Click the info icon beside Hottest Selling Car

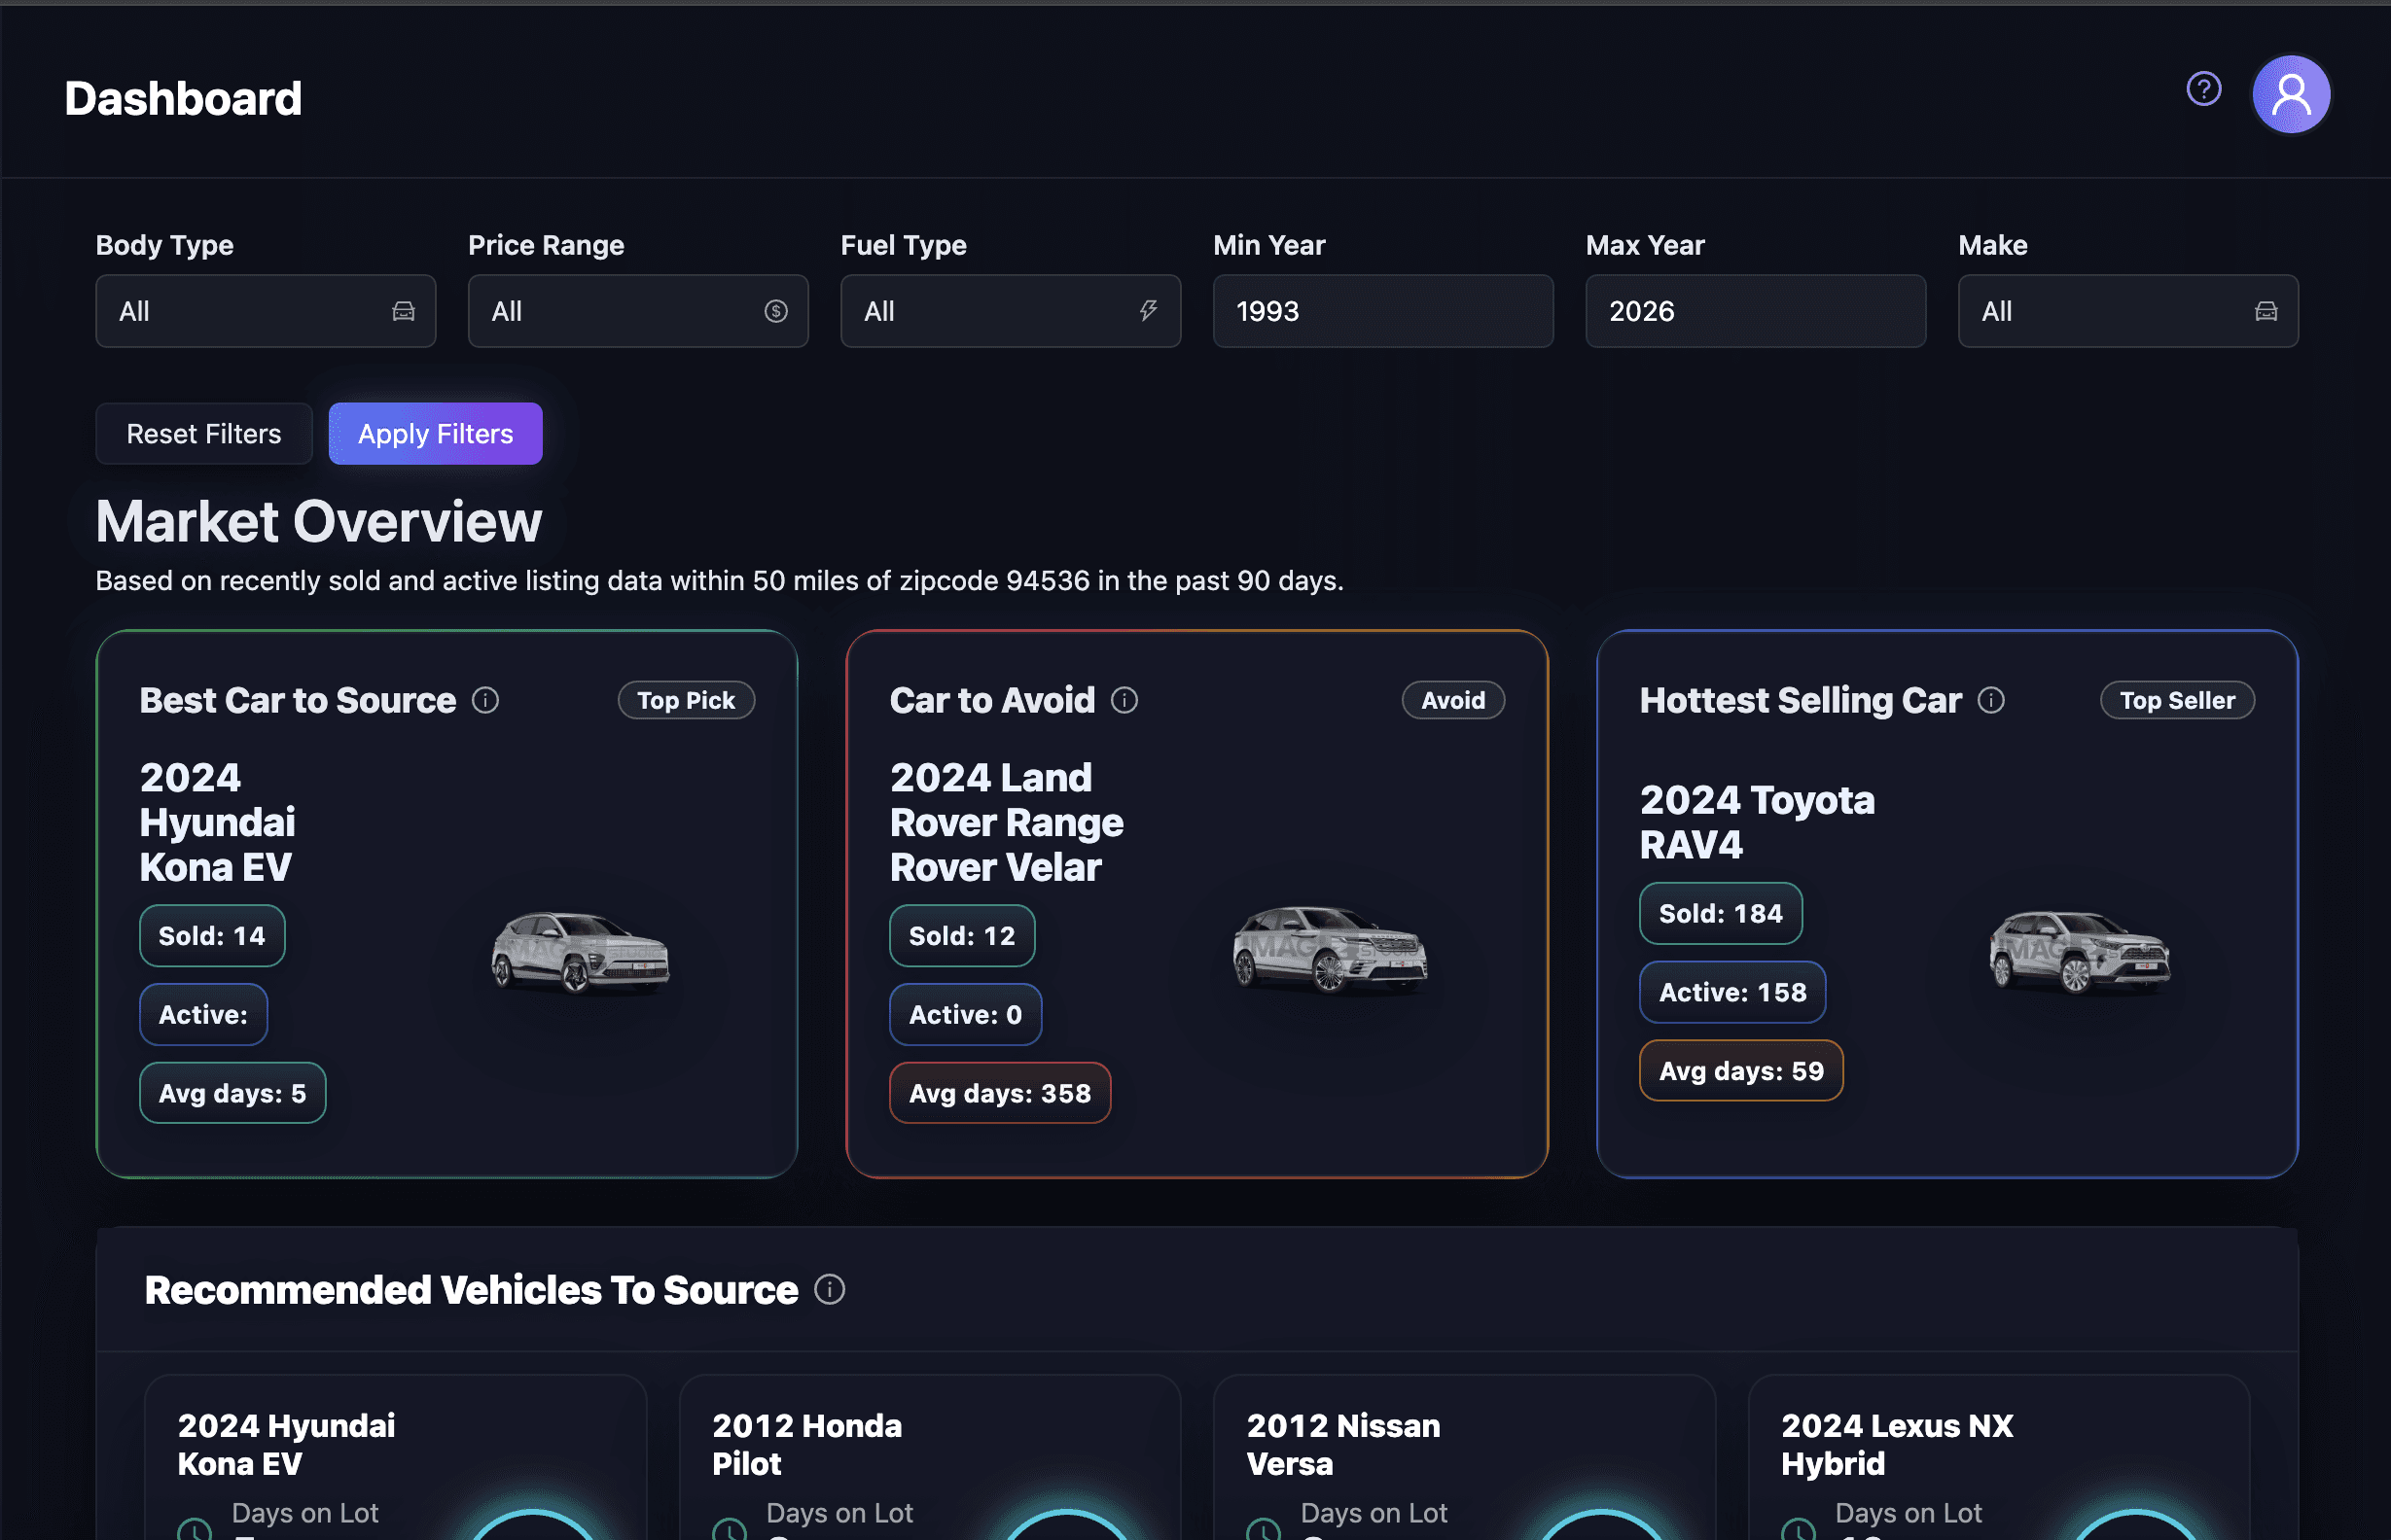click(x=1991, y=700)
